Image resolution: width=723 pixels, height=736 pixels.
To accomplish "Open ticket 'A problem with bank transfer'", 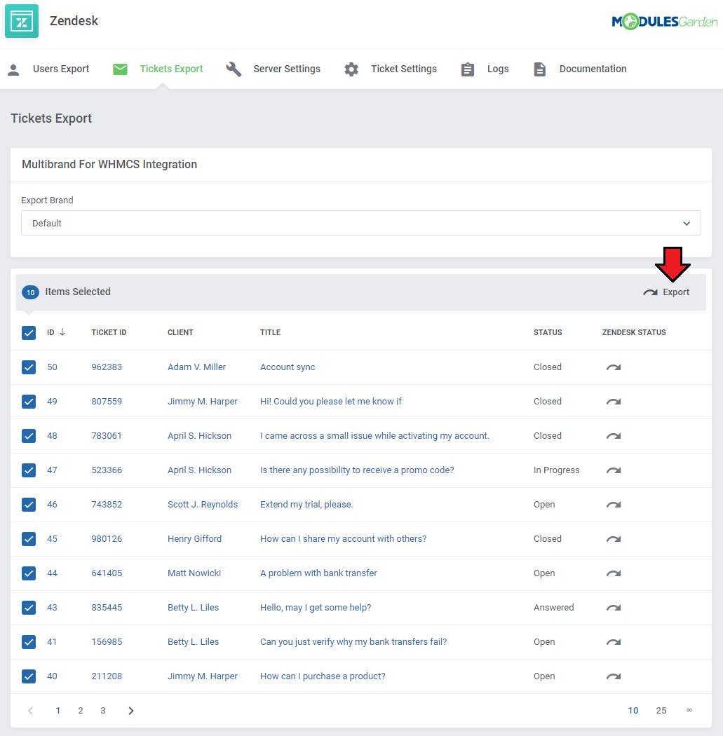I will click(x=318, y=573).
